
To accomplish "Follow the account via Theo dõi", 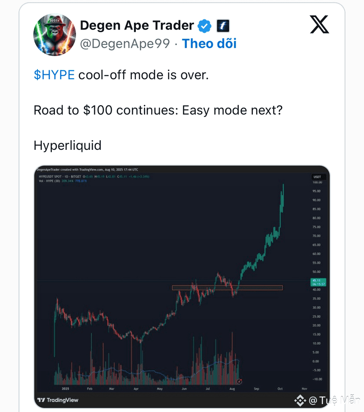I will pyautogui.click(x=209, y=44).
